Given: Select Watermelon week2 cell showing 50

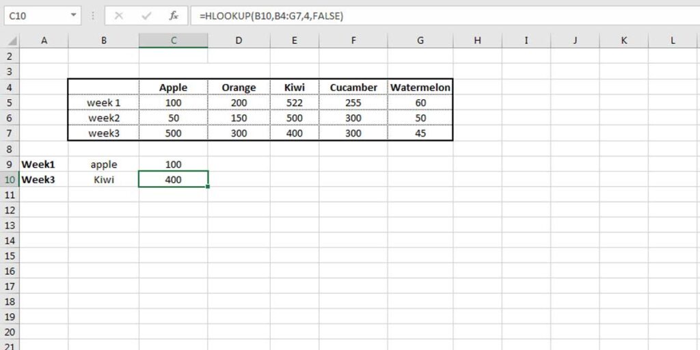Looking at the screenshot, I should [x=420, y=118].
